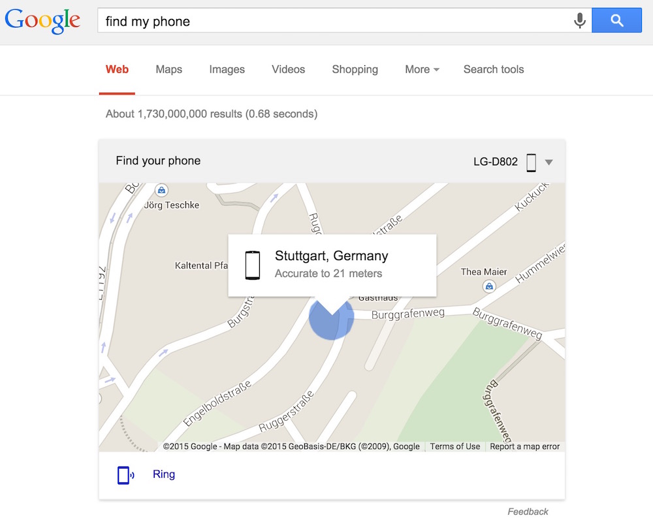Click the Thea Maier map label
The height and width of the screenshot is (530, 653).
(483, 272)
